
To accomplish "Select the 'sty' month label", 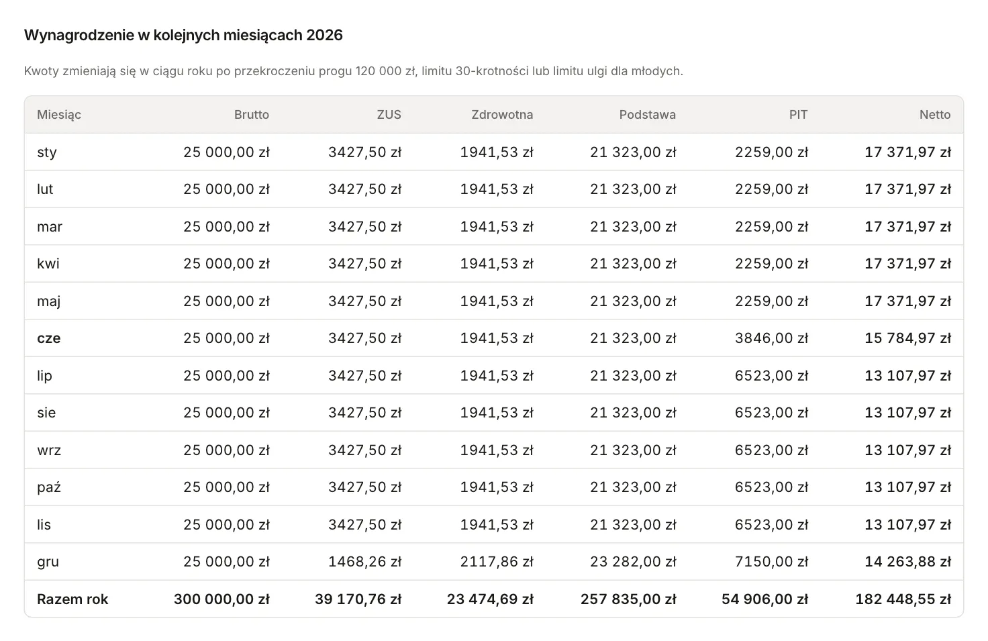I will coord(47,152).
